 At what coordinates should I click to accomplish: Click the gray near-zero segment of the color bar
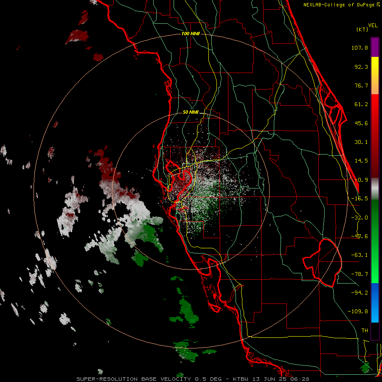click(375, 189)
